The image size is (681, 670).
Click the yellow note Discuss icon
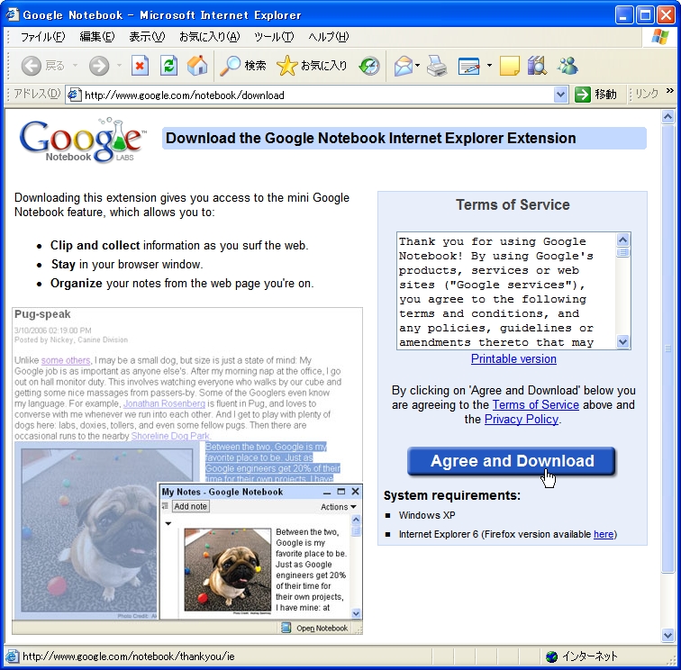(510, 66)
